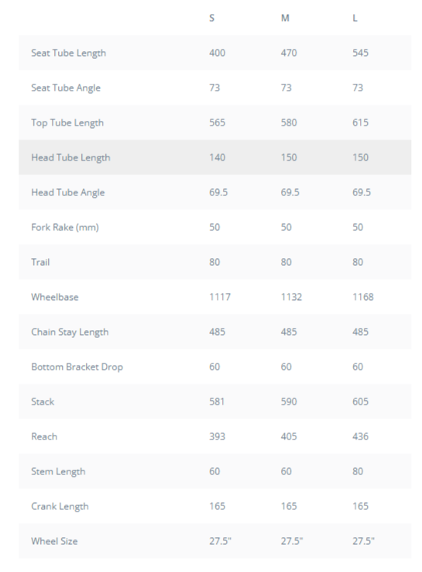Select the S size column header
Viewport: 422px width, 572px height.
coord(211,18)
